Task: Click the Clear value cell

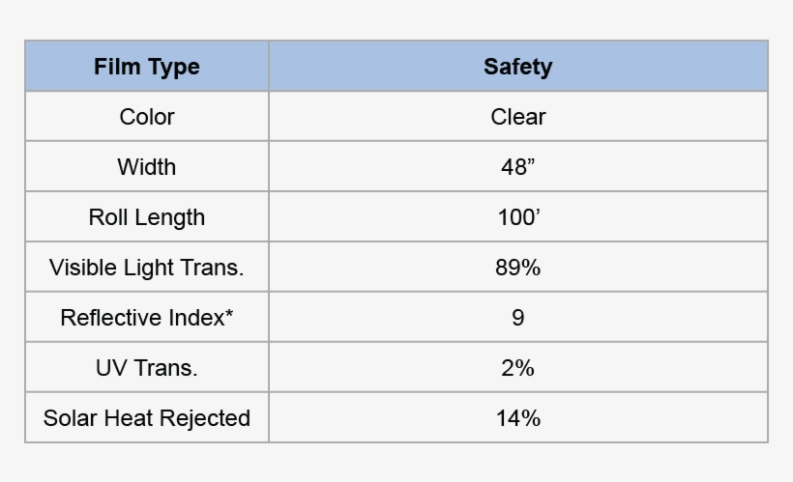Action: coord(517,117)
